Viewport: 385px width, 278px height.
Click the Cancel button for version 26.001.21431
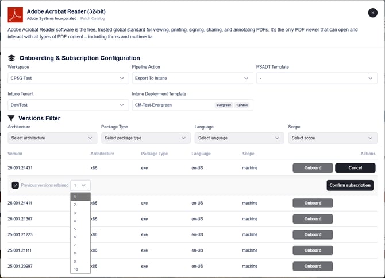pyautogui.click(x=355, y=168)
